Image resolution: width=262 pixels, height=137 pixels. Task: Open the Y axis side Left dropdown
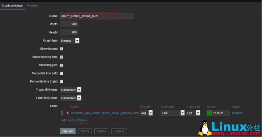point(193,113)
